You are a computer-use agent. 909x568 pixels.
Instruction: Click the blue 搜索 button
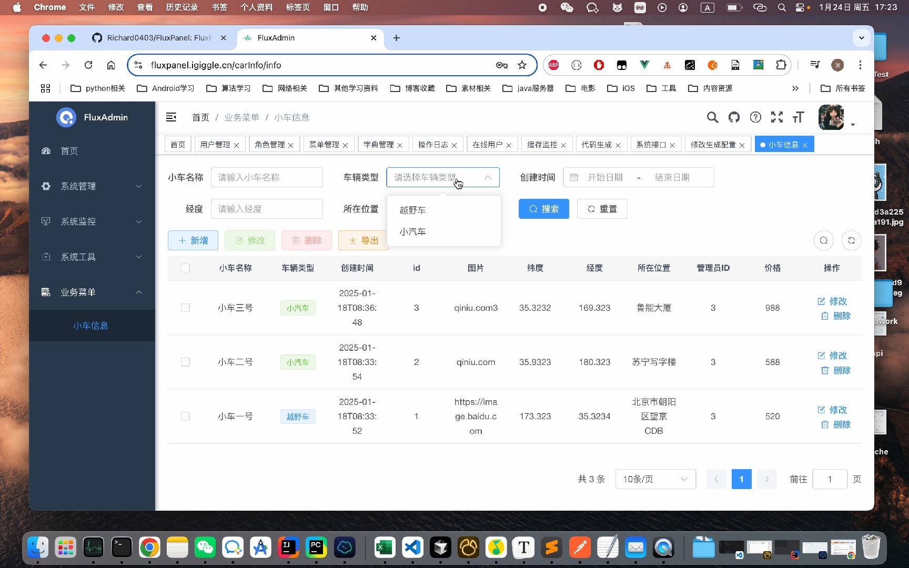[x=544, y=209]
